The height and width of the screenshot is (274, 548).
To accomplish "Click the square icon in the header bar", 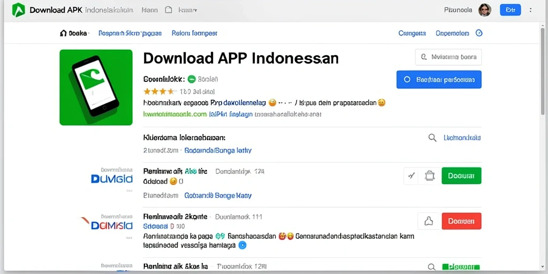I will [169, 10].
